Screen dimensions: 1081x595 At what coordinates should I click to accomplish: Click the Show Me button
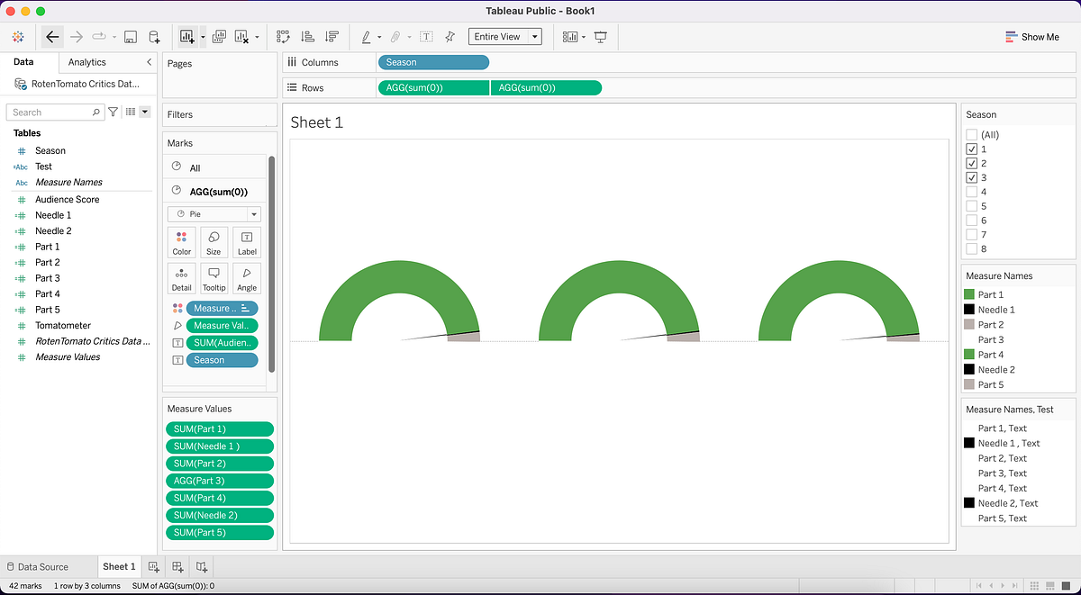click(x=1032, y=36)
